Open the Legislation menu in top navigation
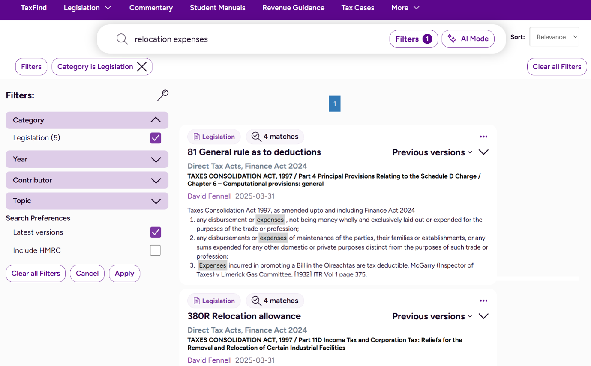591x366 pixels. [87, 8]
